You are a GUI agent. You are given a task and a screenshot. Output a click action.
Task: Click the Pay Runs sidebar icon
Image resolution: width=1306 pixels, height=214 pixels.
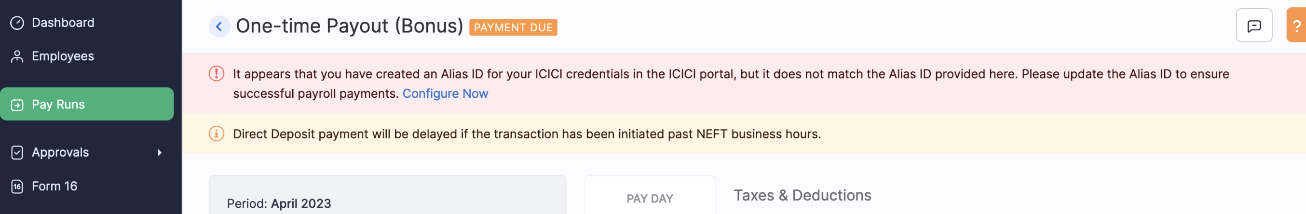tap(17, 105)
